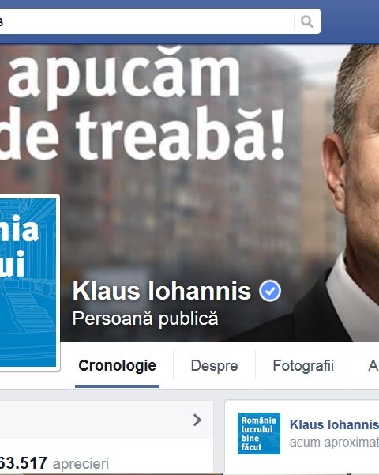Select the partially visible tab after Fotografii
The image size is (379, 475).
(x=373, y=365)
